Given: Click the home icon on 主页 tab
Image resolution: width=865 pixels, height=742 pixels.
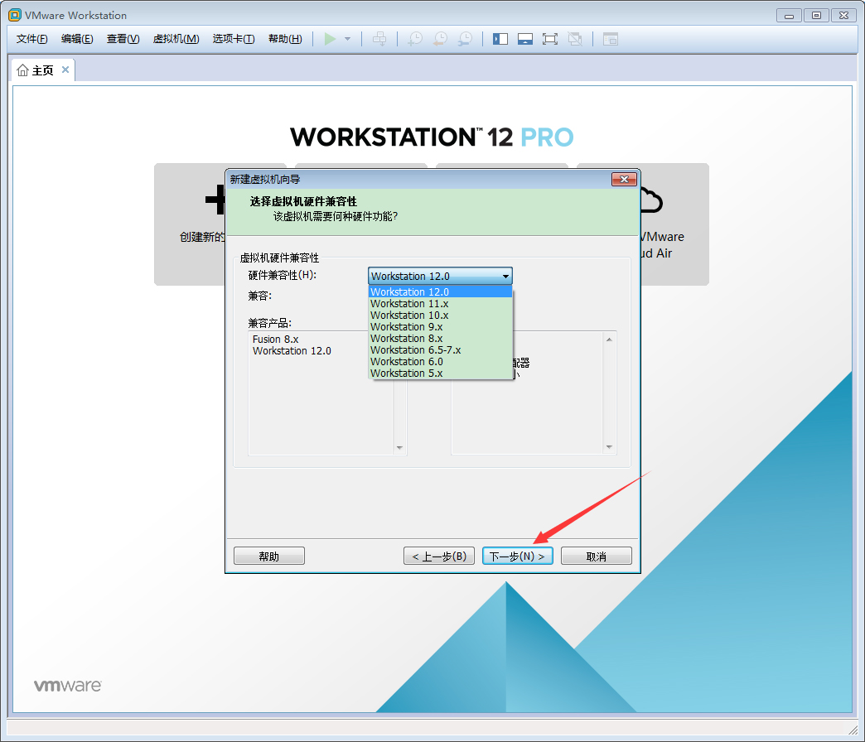Looking at the screenshot, I should [x=22, y=70].
